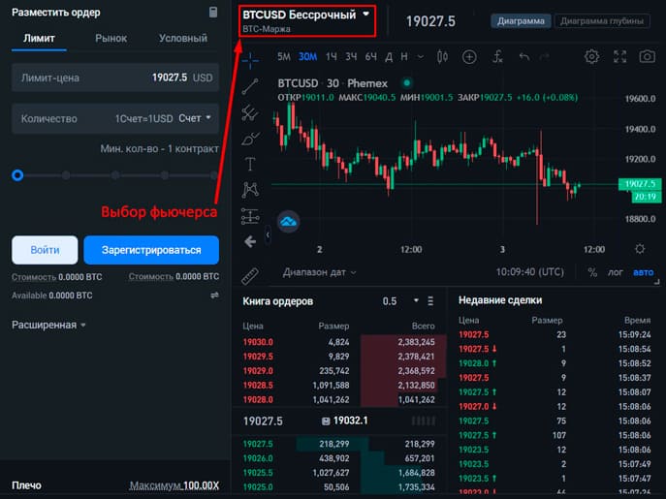
Task: Click the 10:09:40 (UTC) timezone label
Action: (529, 272)
